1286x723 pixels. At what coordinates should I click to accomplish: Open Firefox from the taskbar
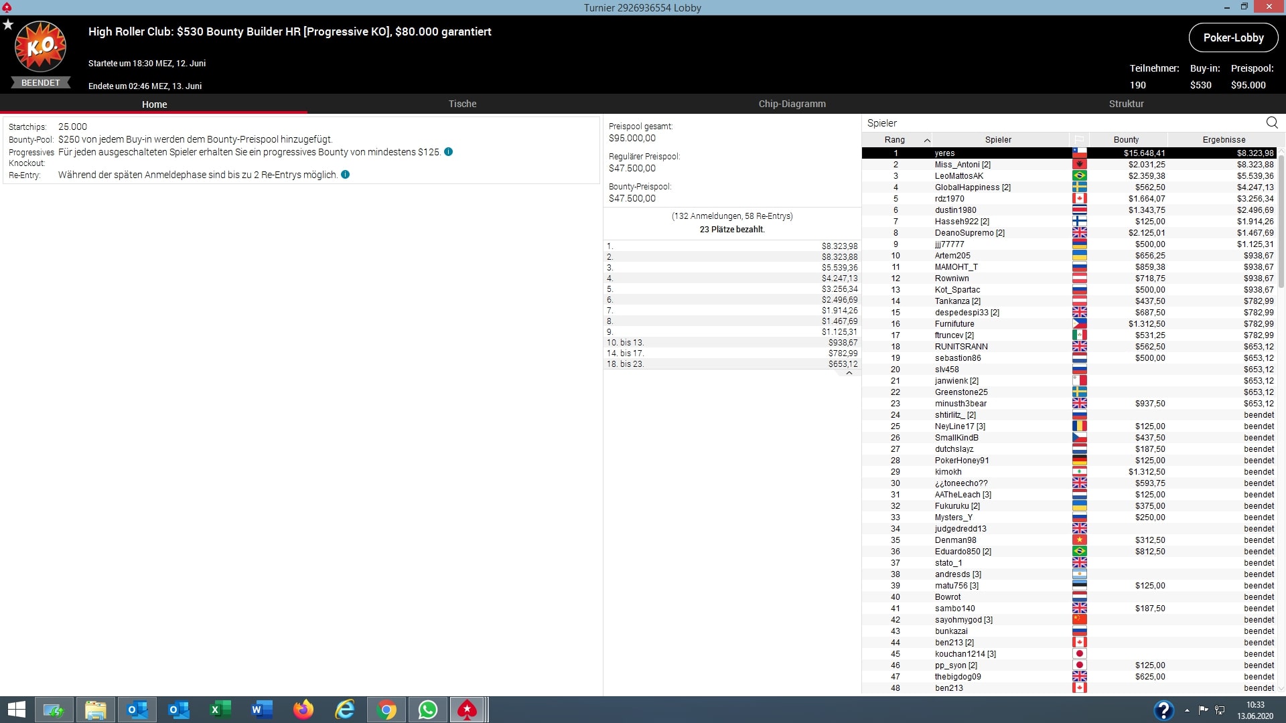coord(303,710)
